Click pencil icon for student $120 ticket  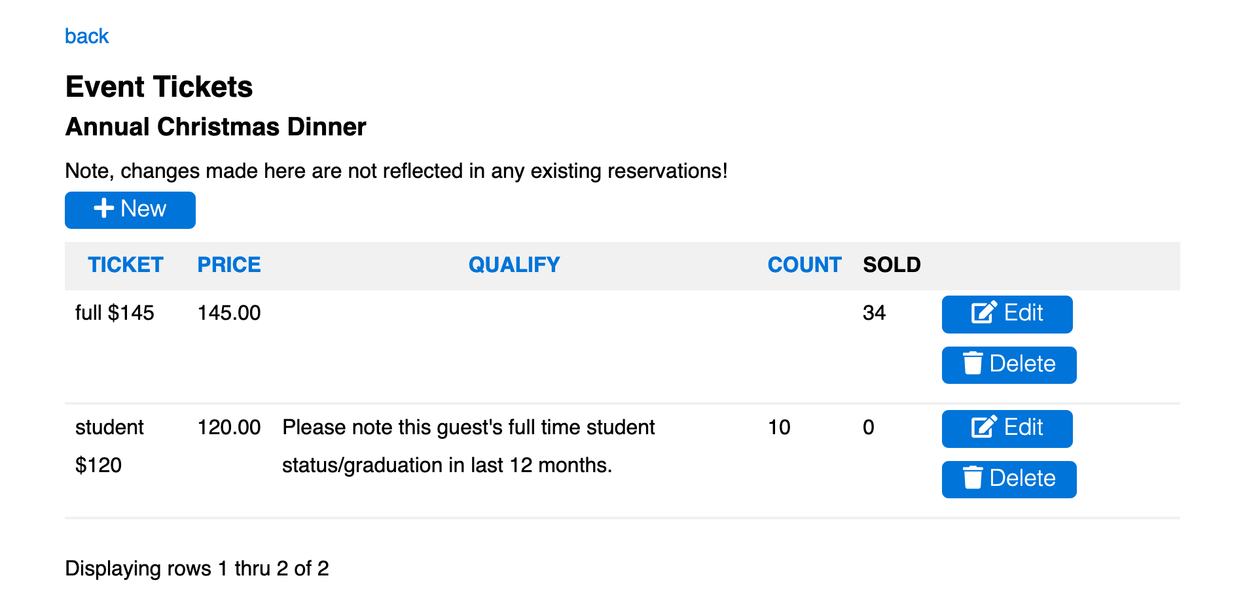(x=984, y=427)
